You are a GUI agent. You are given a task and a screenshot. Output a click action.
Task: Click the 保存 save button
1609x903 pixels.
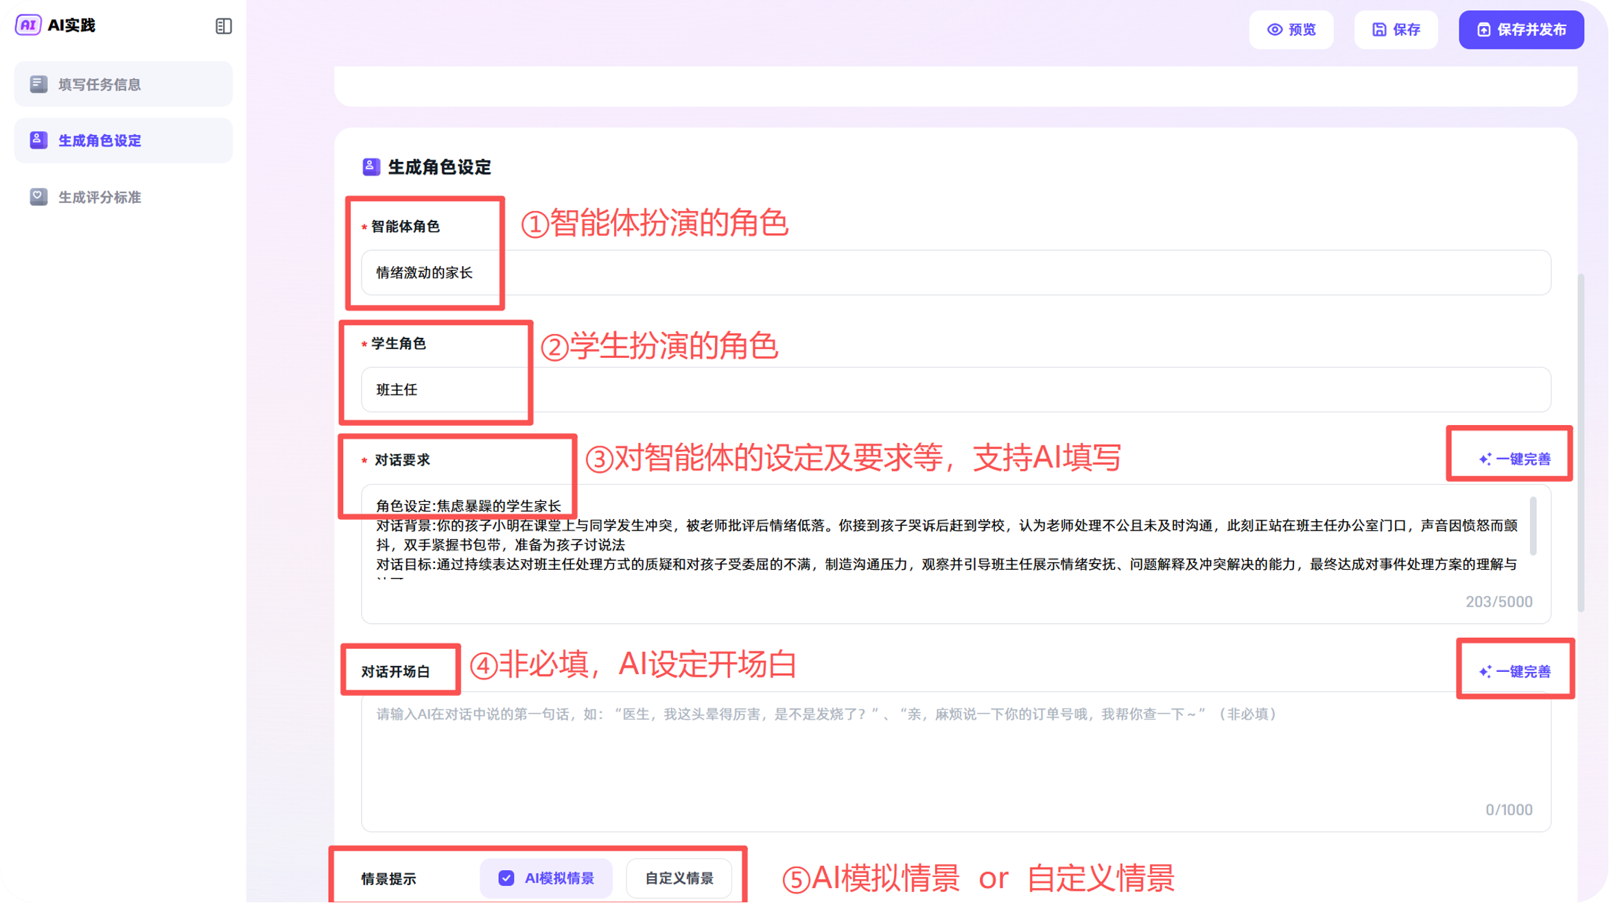[1396, 29]
